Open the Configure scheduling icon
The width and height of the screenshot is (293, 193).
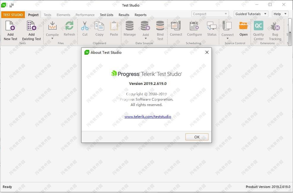click(194, 26)
